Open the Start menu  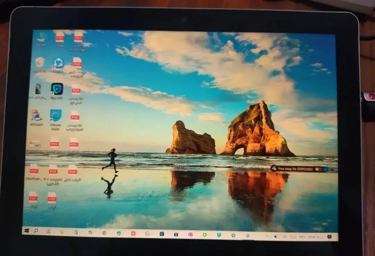click(x=26, y=230)
